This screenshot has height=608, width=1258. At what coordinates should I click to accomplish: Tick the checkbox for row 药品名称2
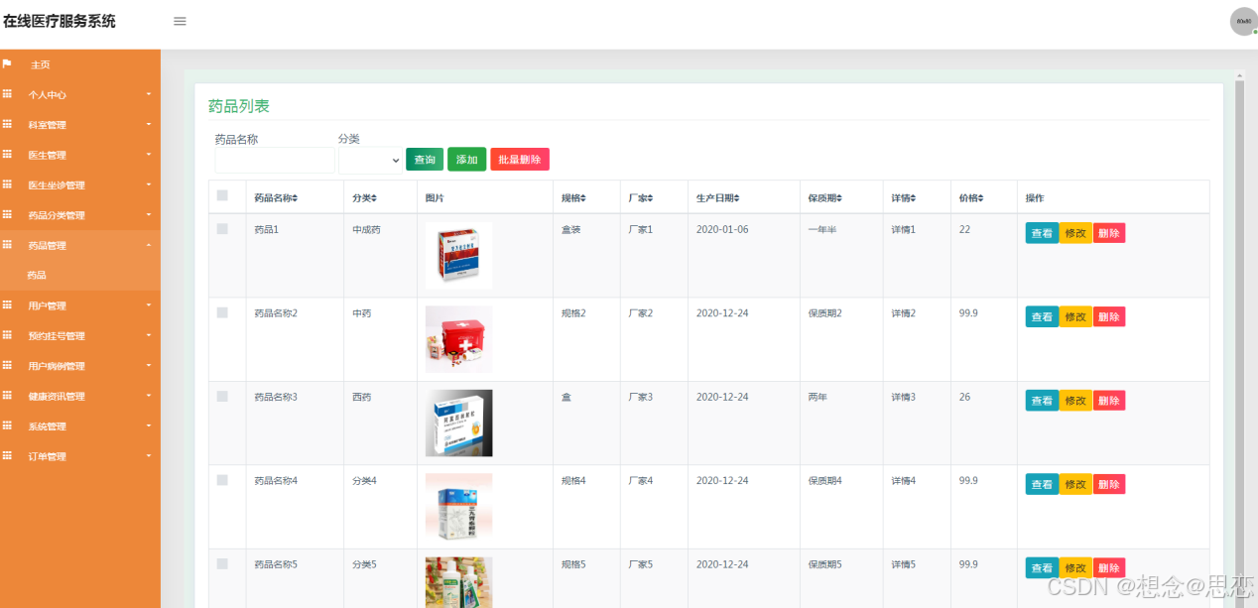point(222,312)
